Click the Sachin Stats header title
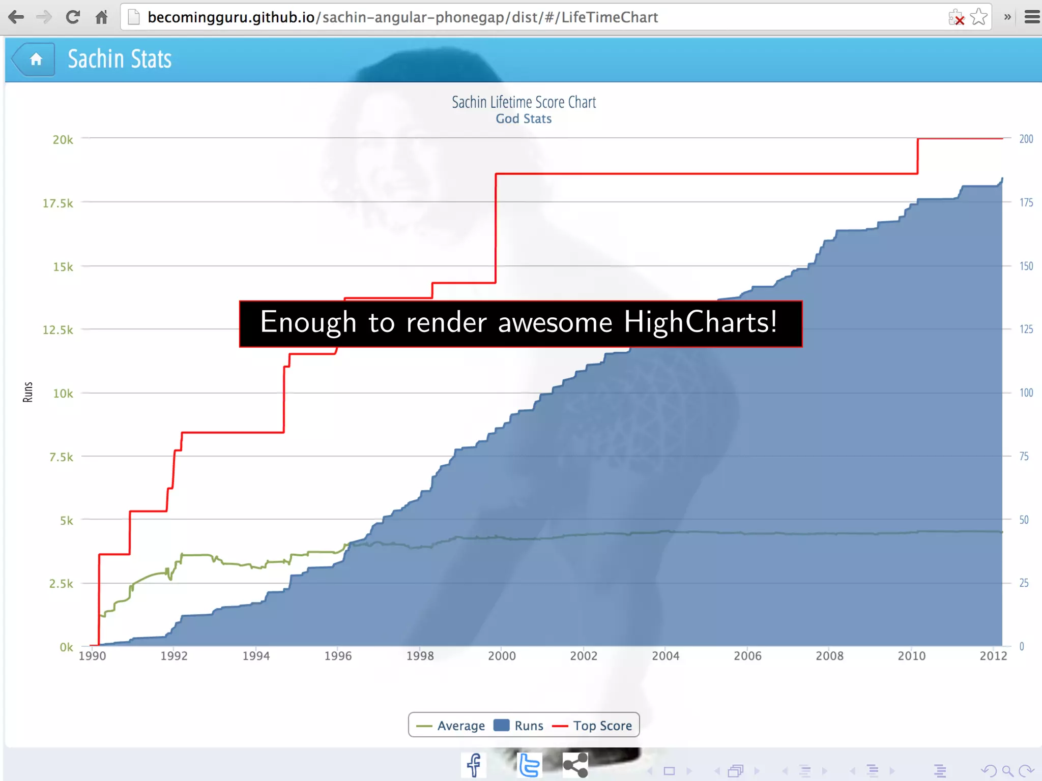Image resolution: width=1042 pixels, height=781 pixels. 120,59
